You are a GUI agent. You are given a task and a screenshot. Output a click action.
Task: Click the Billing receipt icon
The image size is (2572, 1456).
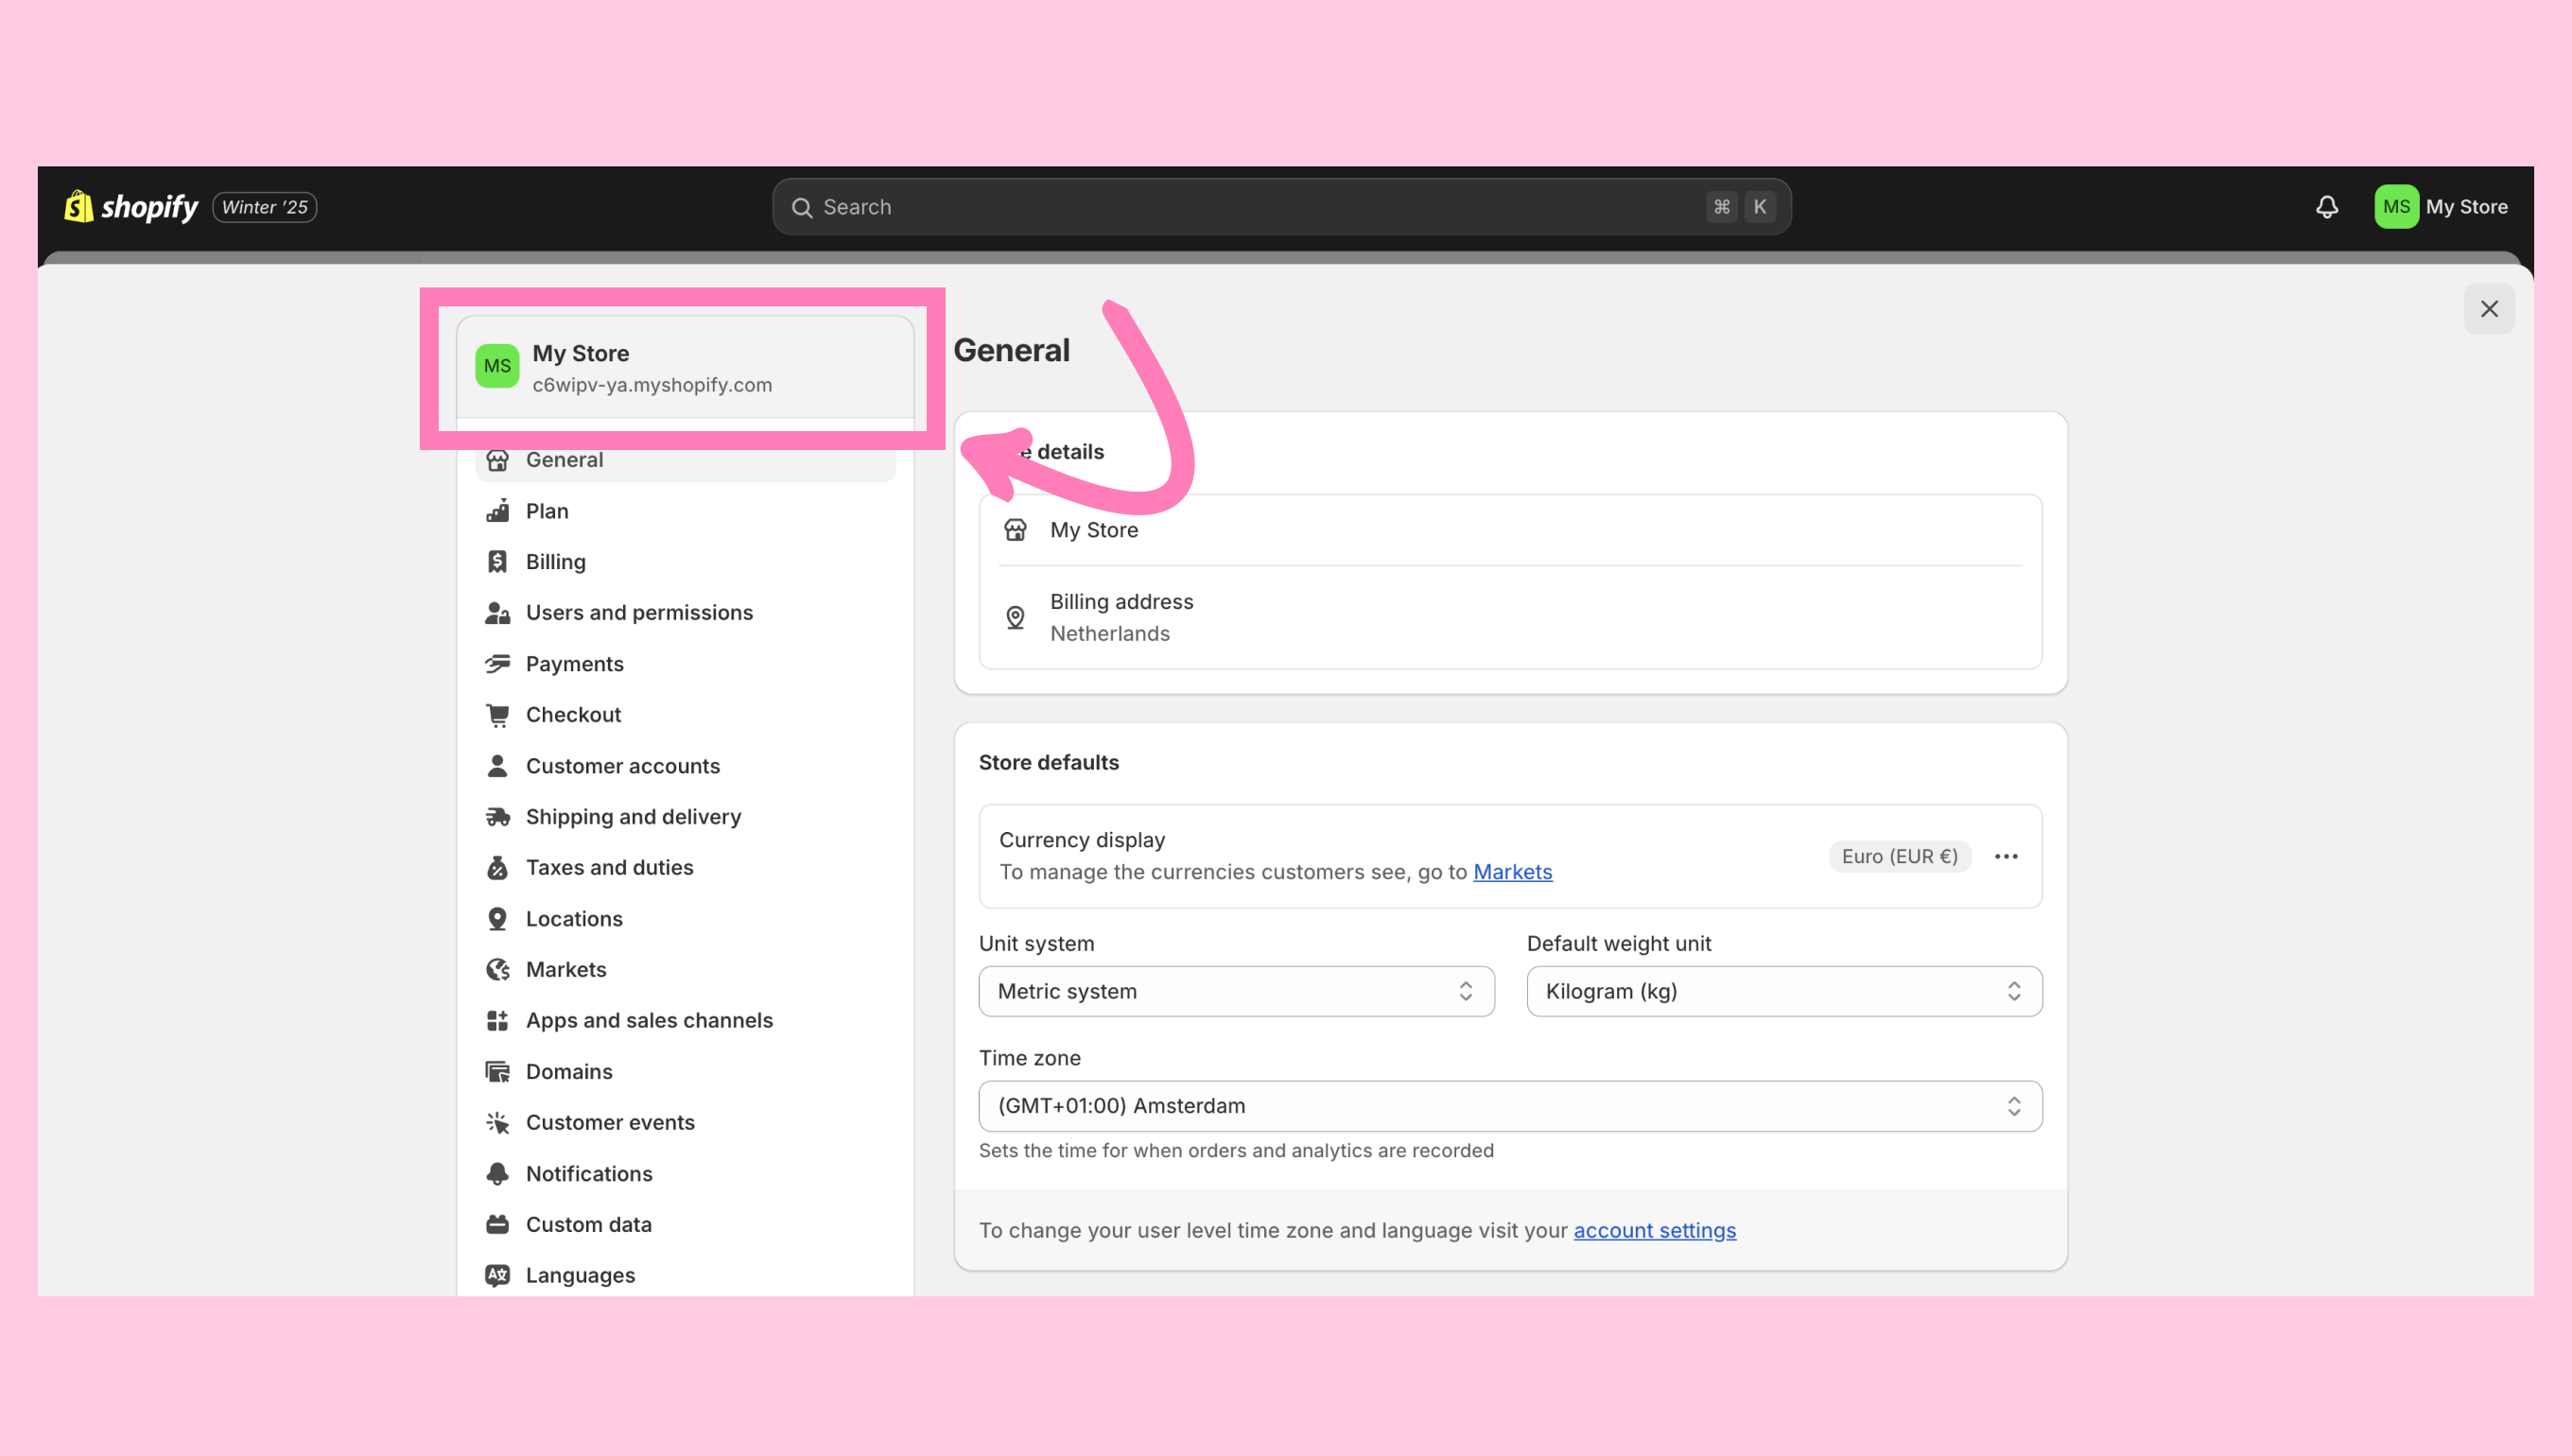click(497, 562)
